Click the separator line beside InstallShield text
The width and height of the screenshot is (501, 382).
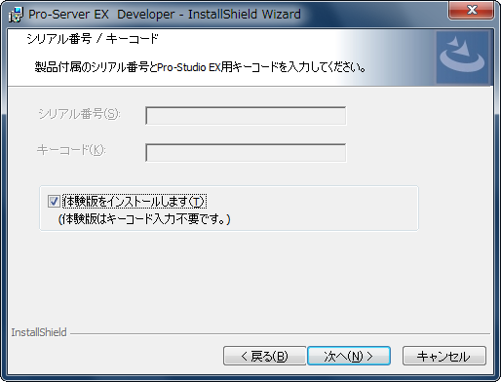(280, 333)
